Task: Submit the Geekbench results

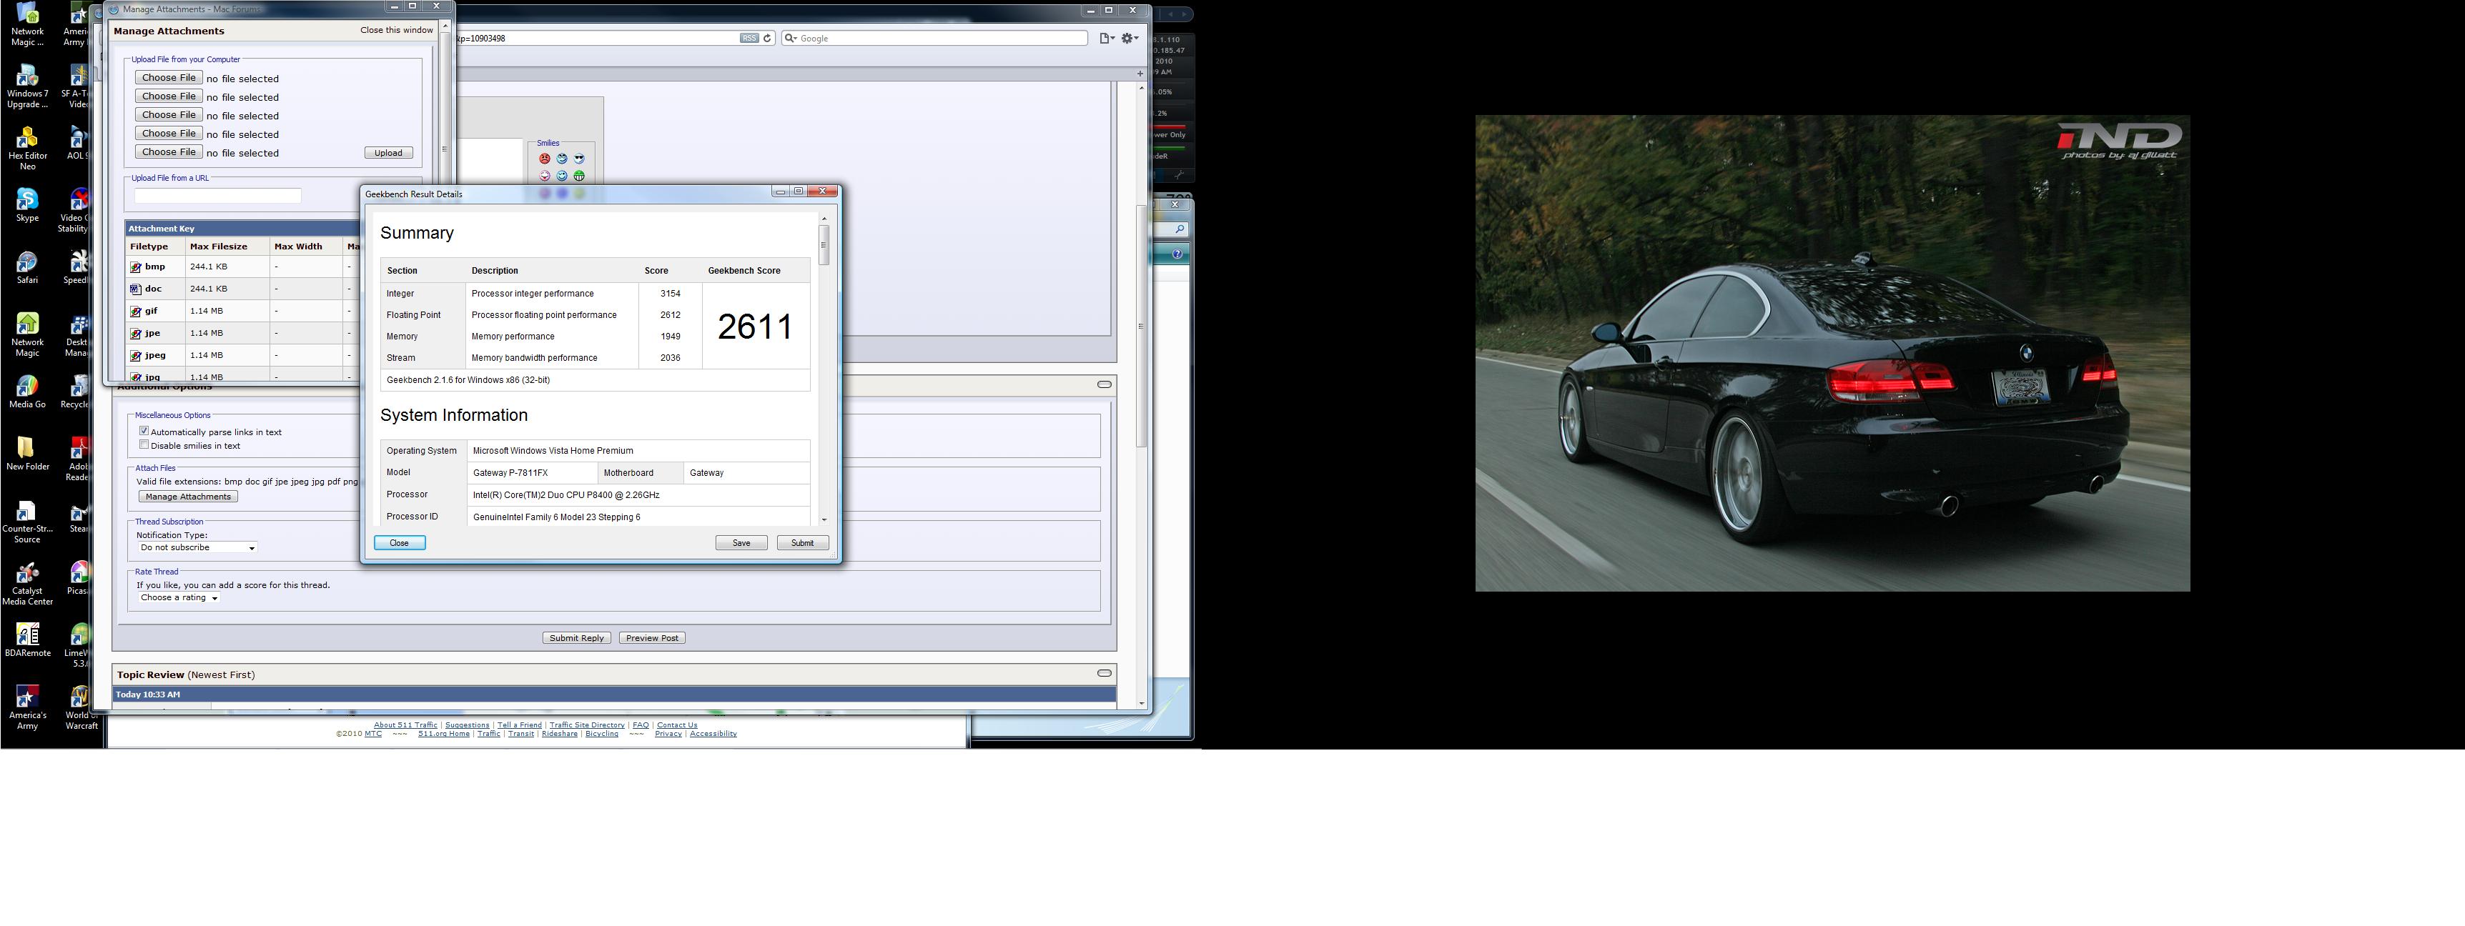Action: click(802, 543)
